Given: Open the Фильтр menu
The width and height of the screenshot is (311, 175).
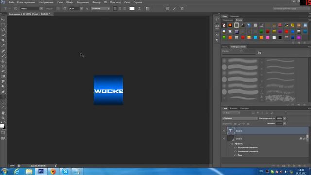Looking at the screenshot, I should pos(96,2).
